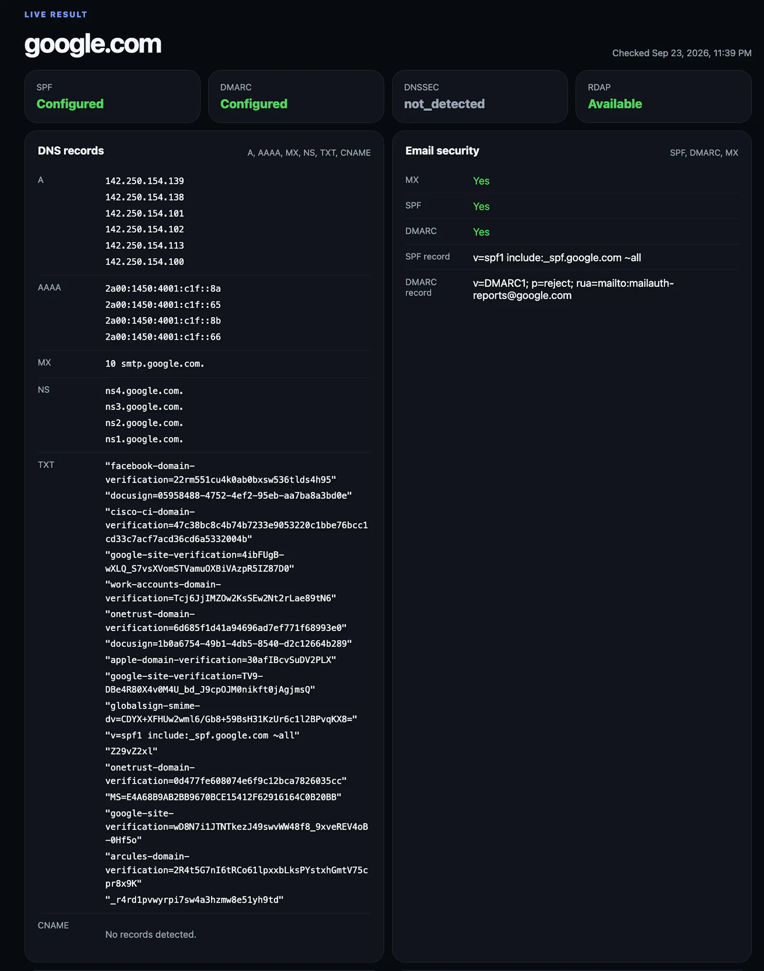Click the Email security panel heading
The image size is (764, 971).
pos(442,151)
